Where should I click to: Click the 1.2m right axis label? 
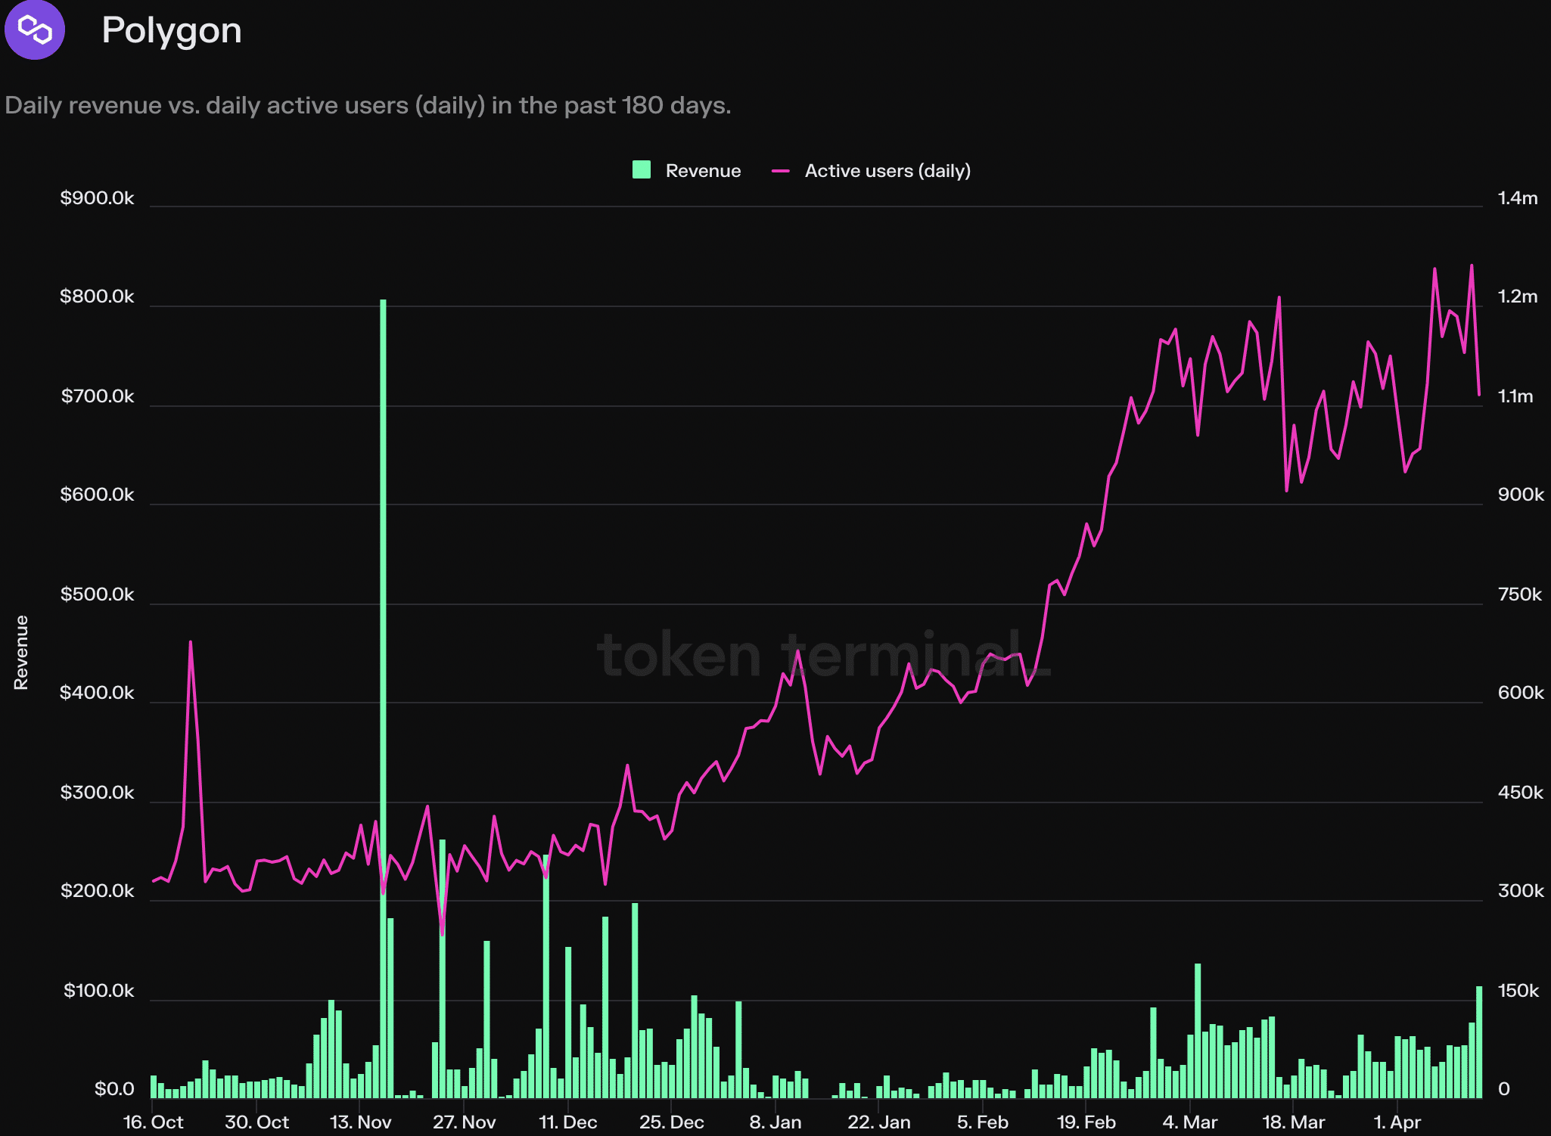point(1518,296)
